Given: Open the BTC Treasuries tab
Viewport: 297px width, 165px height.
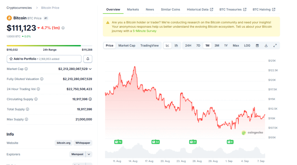Looking at the screenshot, I should [x=233, y=10].
